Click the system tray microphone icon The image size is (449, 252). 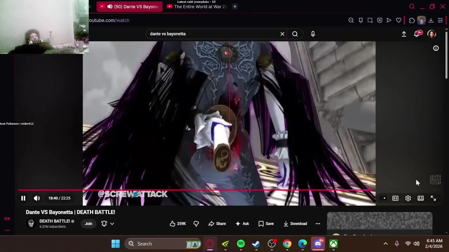click(x=397, y=244)
